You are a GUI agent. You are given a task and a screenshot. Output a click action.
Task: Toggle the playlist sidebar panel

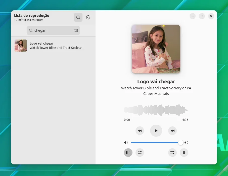click(x=128, y=153)
